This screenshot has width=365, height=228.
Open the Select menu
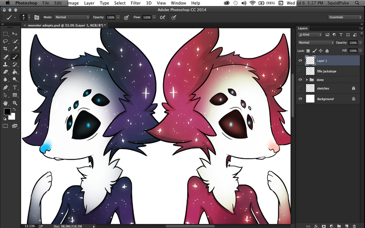(120, 3)
